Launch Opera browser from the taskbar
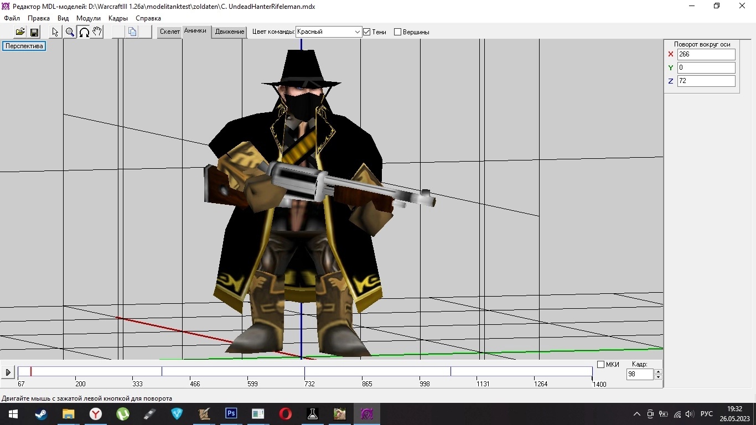 tap(285, 414)
